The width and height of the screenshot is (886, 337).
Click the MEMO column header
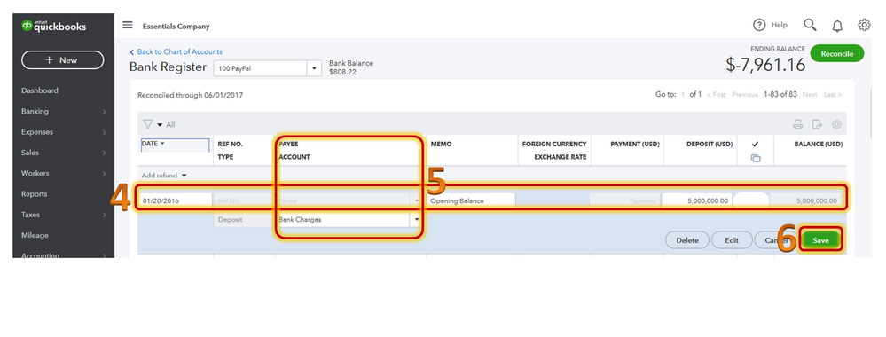441,145
